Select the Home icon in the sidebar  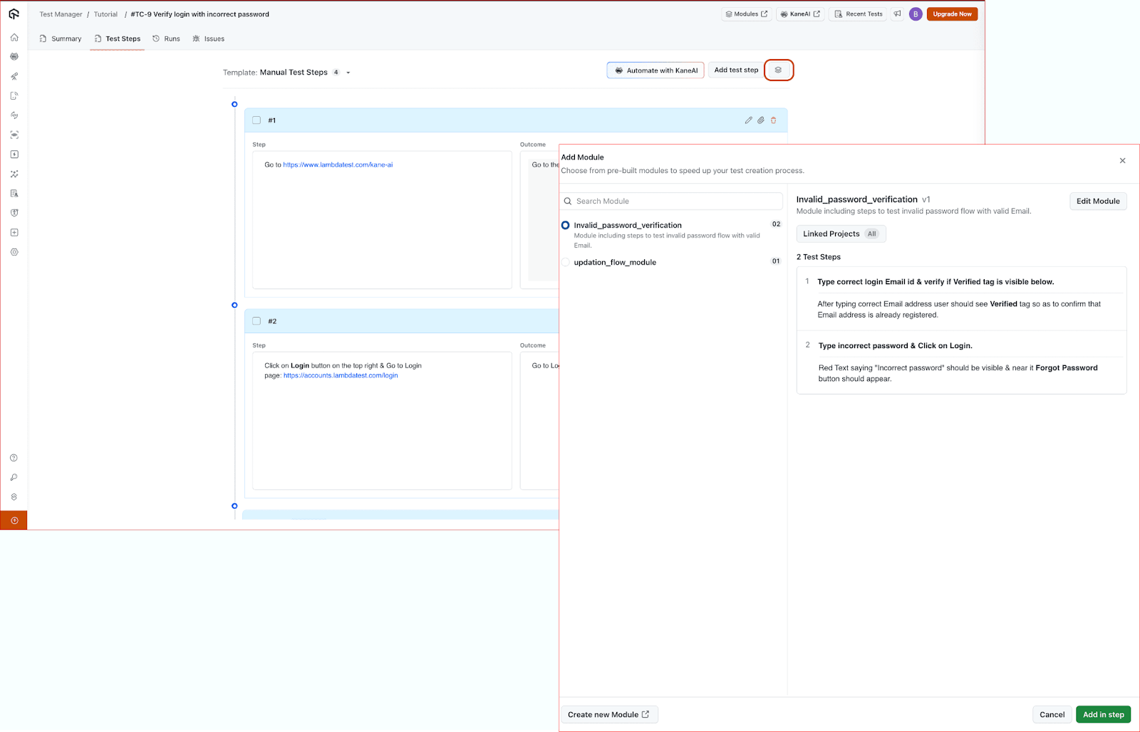tap(14, 36)
